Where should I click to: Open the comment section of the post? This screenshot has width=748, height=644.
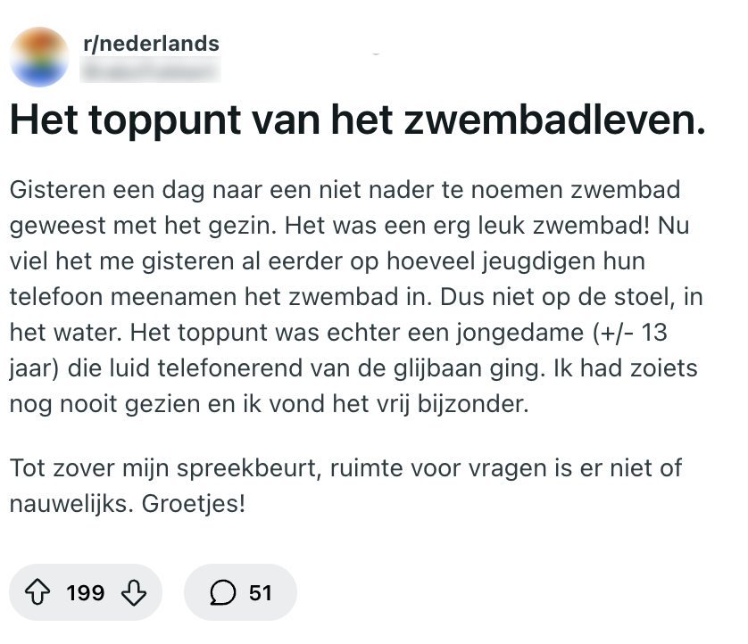coord(239,591)
